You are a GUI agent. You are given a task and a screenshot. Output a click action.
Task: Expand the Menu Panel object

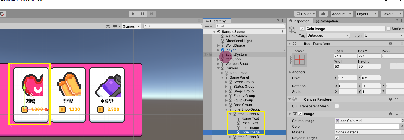tap(223, 73)
